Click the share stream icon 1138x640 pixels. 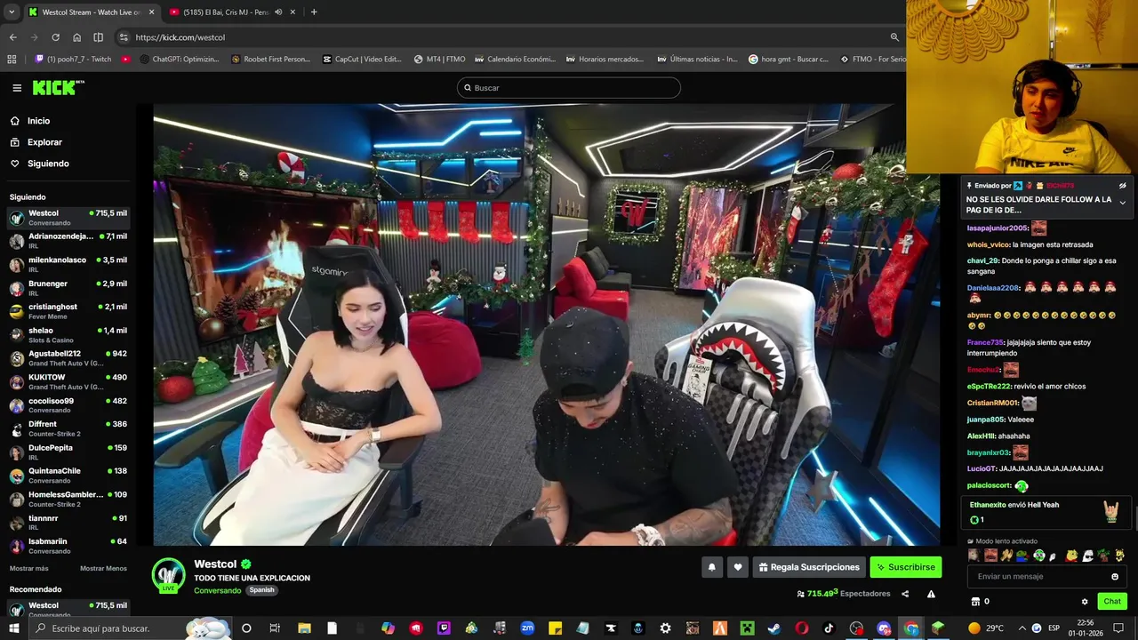tap(905, 594)
